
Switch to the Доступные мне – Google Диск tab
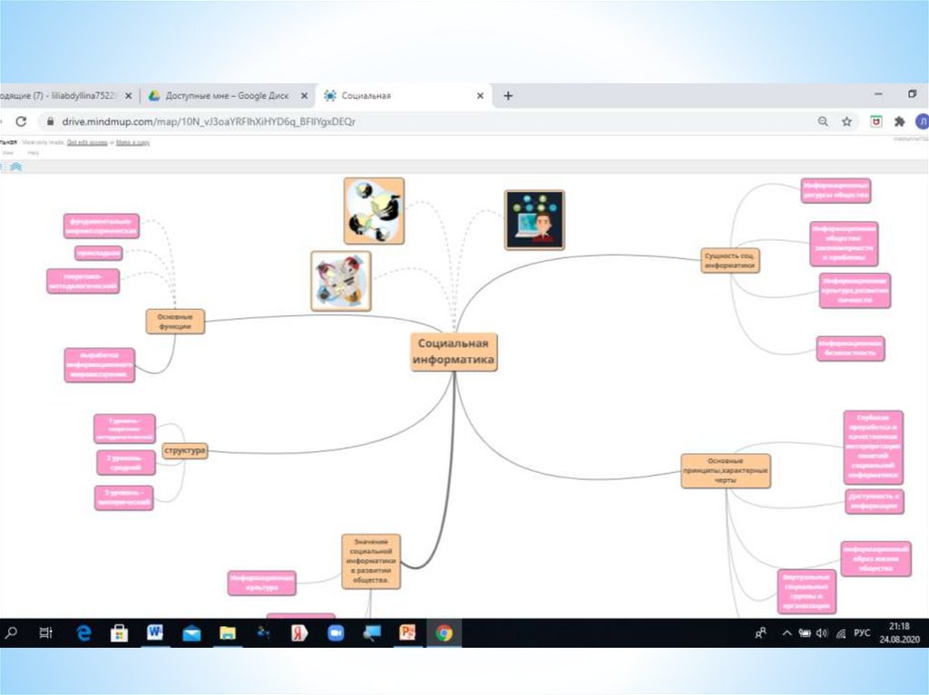tap(227, 96)
